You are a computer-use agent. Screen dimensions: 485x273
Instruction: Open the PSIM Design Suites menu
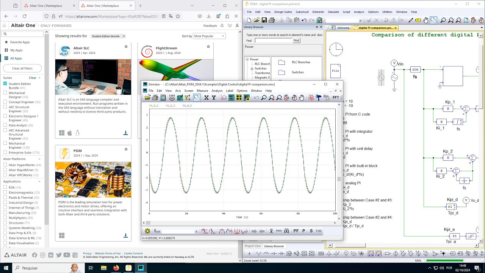[x=283, y=12]
